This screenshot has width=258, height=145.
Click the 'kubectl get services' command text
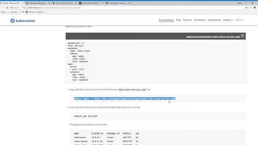tap(85, 116)
